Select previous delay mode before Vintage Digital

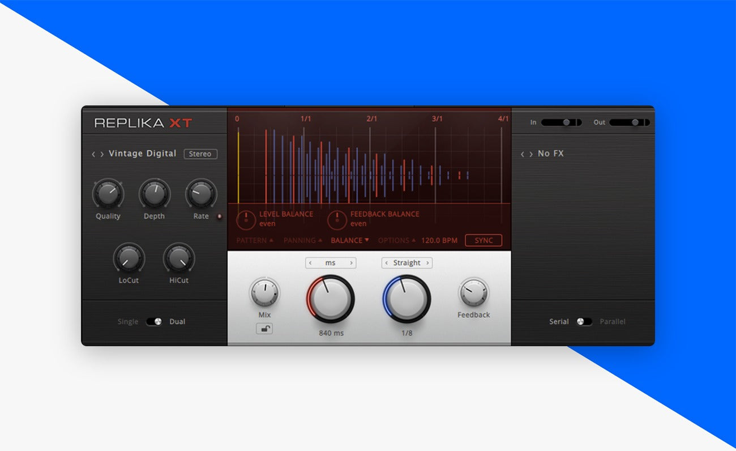(x=93, y=154)
